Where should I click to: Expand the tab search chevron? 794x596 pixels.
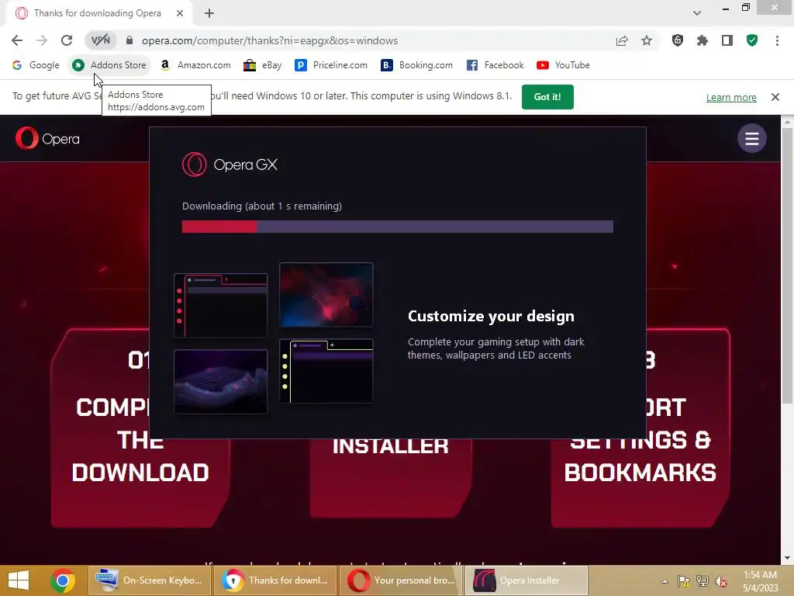tap(697, 13)
